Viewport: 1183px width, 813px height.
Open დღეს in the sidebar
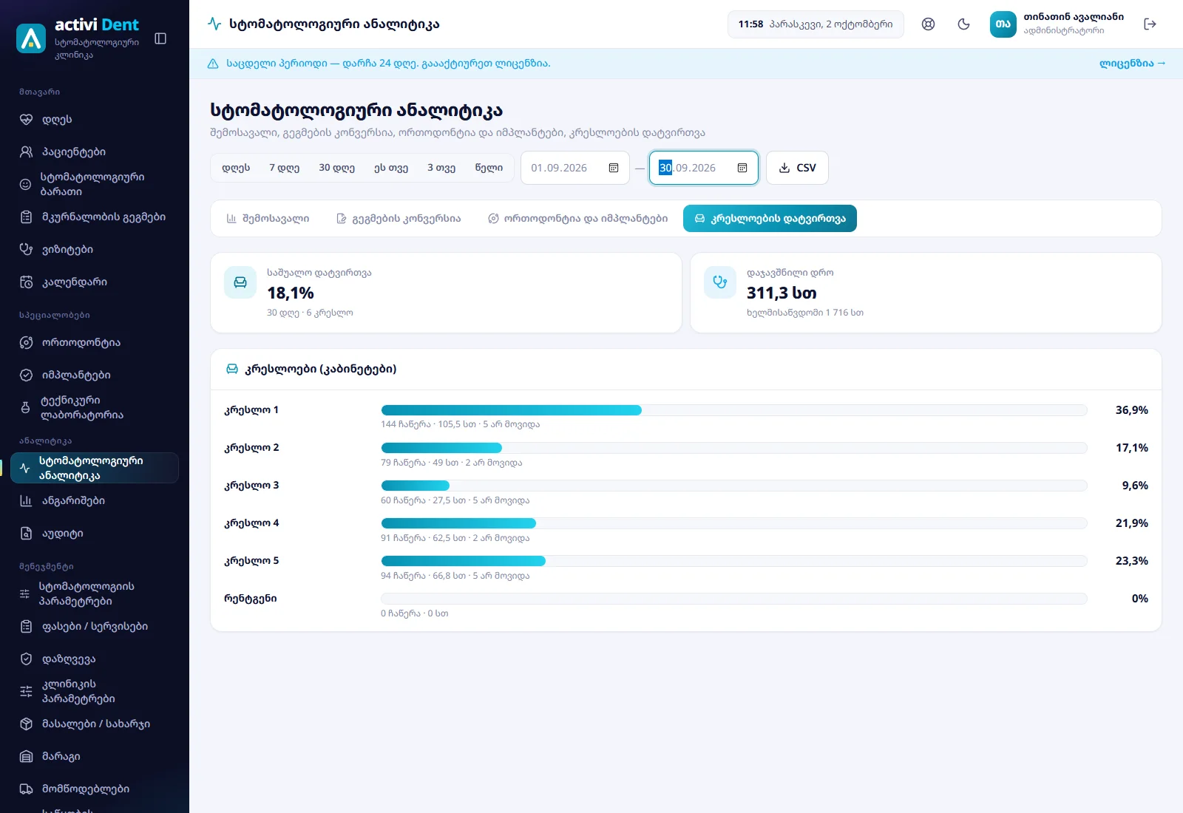coord(95,120)
